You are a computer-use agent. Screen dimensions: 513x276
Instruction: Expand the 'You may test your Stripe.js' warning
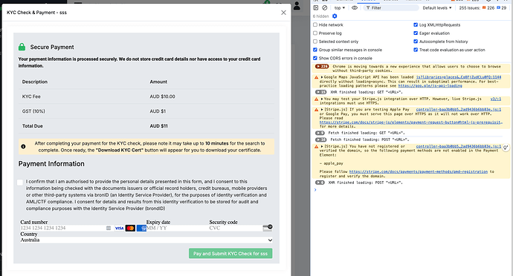(322, 99)
